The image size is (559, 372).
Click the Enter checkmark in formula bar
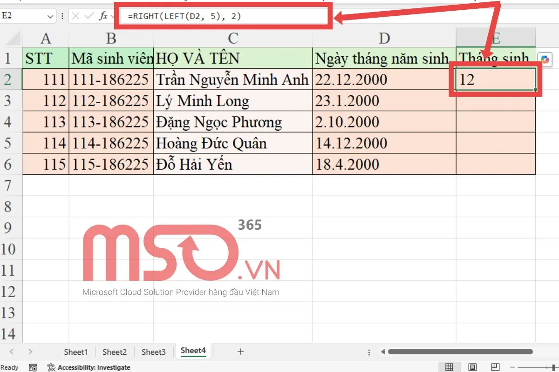tap(89, 15)
